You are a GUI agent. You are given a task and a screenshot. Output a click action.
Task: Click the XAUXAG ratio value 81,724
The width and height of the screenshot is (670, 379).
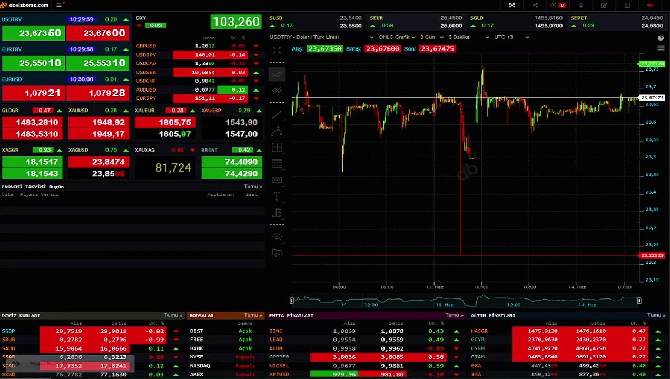[x=173, y=167]
